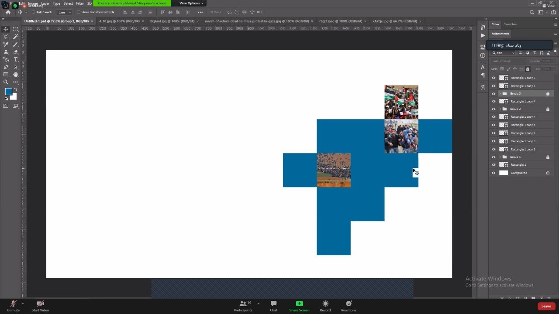
Task: Pick the Hand tool
Action: coord(16,75)
